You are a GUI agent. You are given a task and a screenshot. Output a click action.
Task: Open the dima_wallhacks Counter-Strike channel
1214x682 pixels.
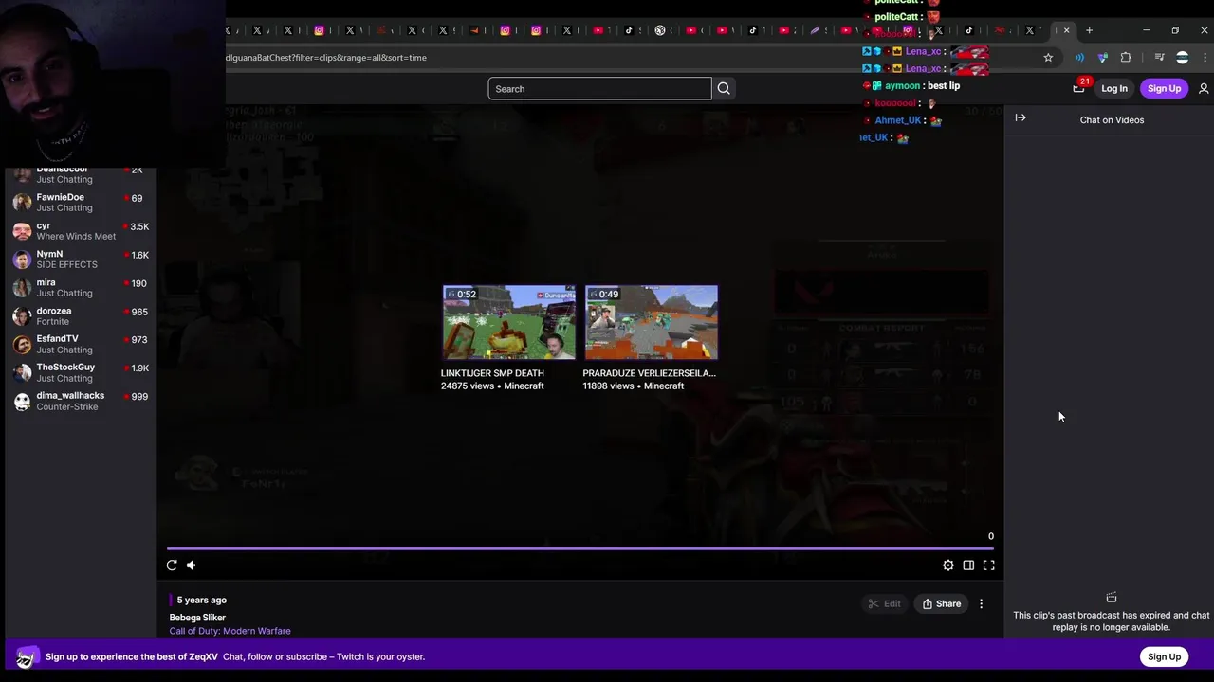(x=80, y=401)
